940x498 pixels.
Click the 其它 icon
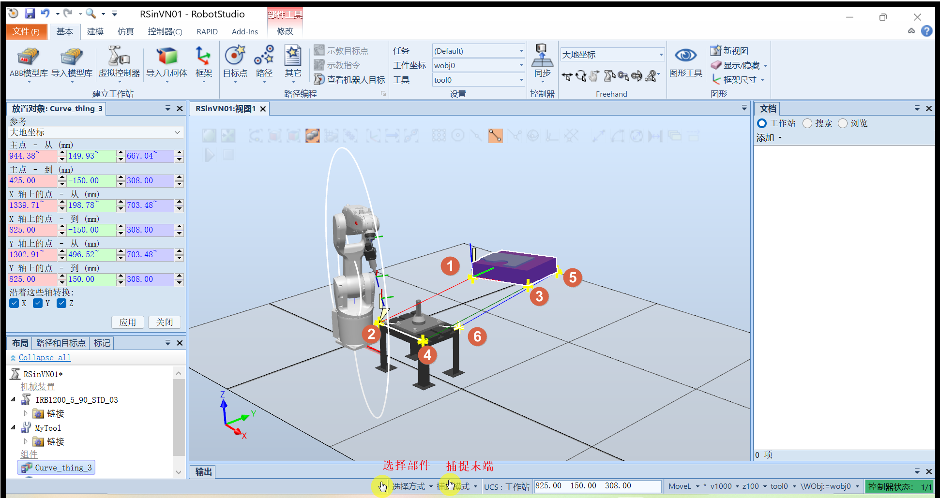(x=293, y=64)
